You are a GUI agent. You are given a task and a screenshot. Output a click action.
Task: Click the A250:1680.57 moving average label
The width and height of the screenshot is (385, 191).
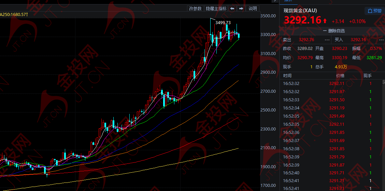(x=13, y=14)
